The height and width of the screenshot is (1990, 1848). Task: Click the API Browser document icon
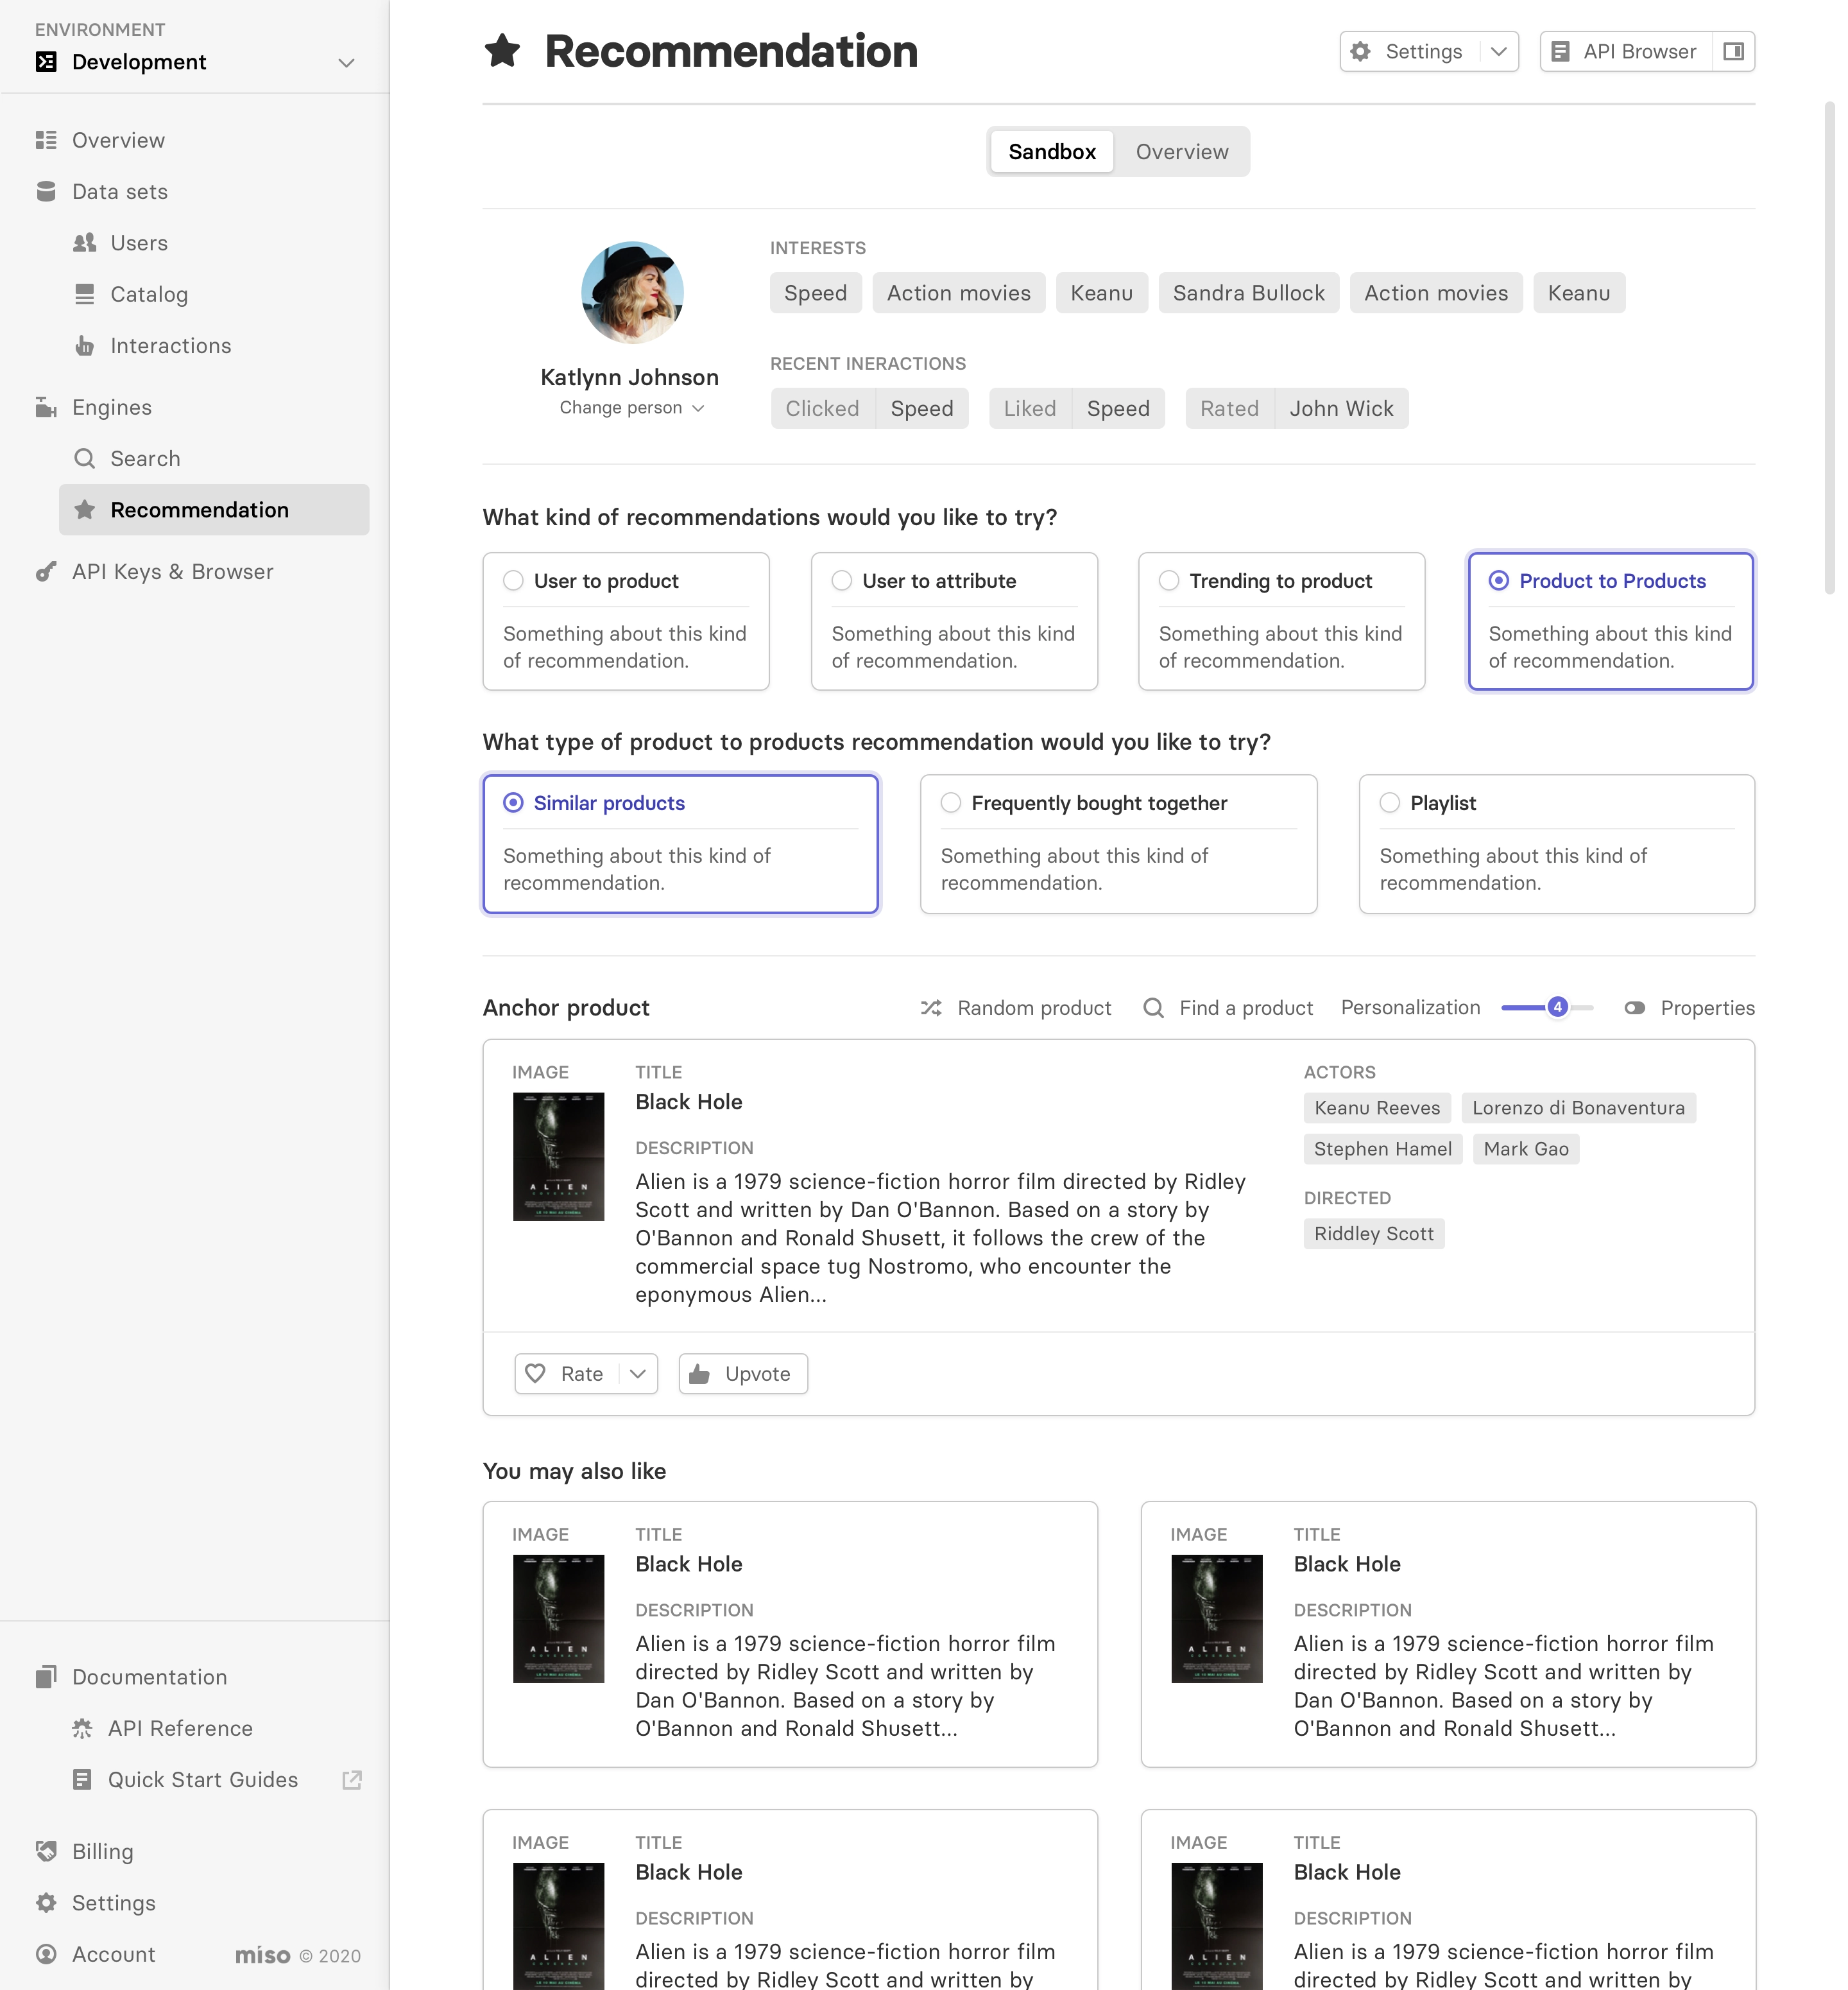(x=1560, y=51)
